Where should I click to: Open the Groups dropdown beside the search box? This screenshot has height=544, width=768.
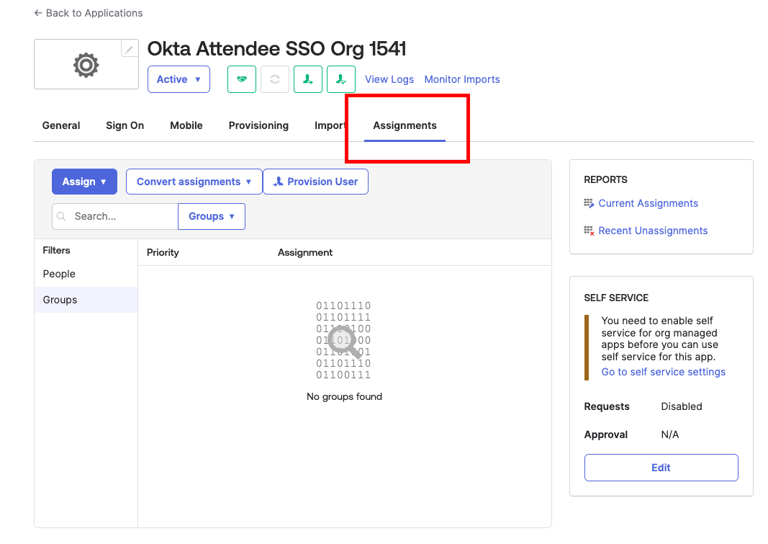point(212,217)
